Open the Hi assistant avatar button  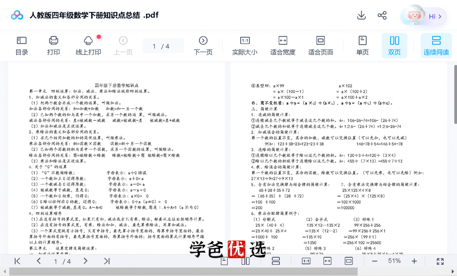click(x=424, y=16)
